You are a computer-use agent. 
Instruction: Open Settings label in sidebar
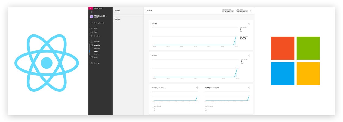tap(97, 63)
